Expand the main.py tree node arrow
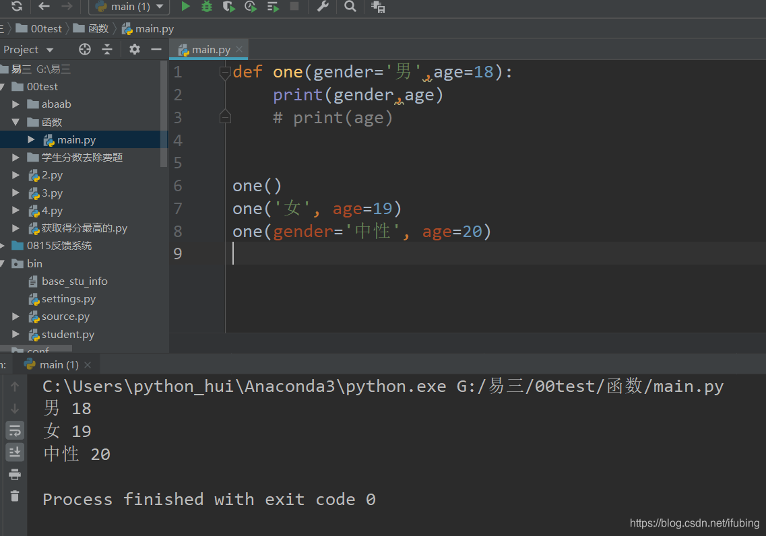The height and width of the screenshot is (536, 766). [31, 139]
